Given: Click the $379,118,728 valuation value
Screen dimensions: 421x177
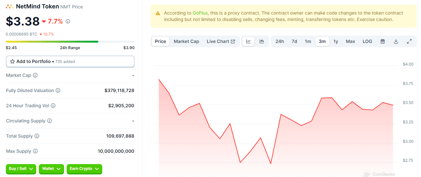Looking at the screenshot, I should click(119, 90).
